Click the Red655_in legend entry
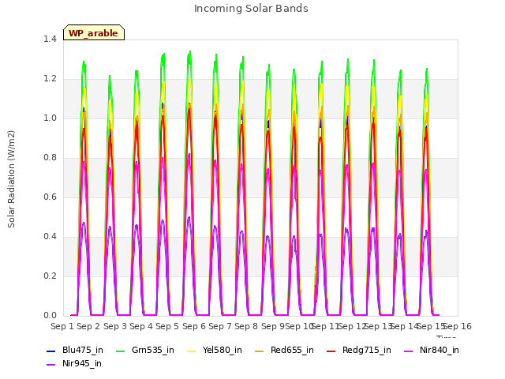 point(284,350)
